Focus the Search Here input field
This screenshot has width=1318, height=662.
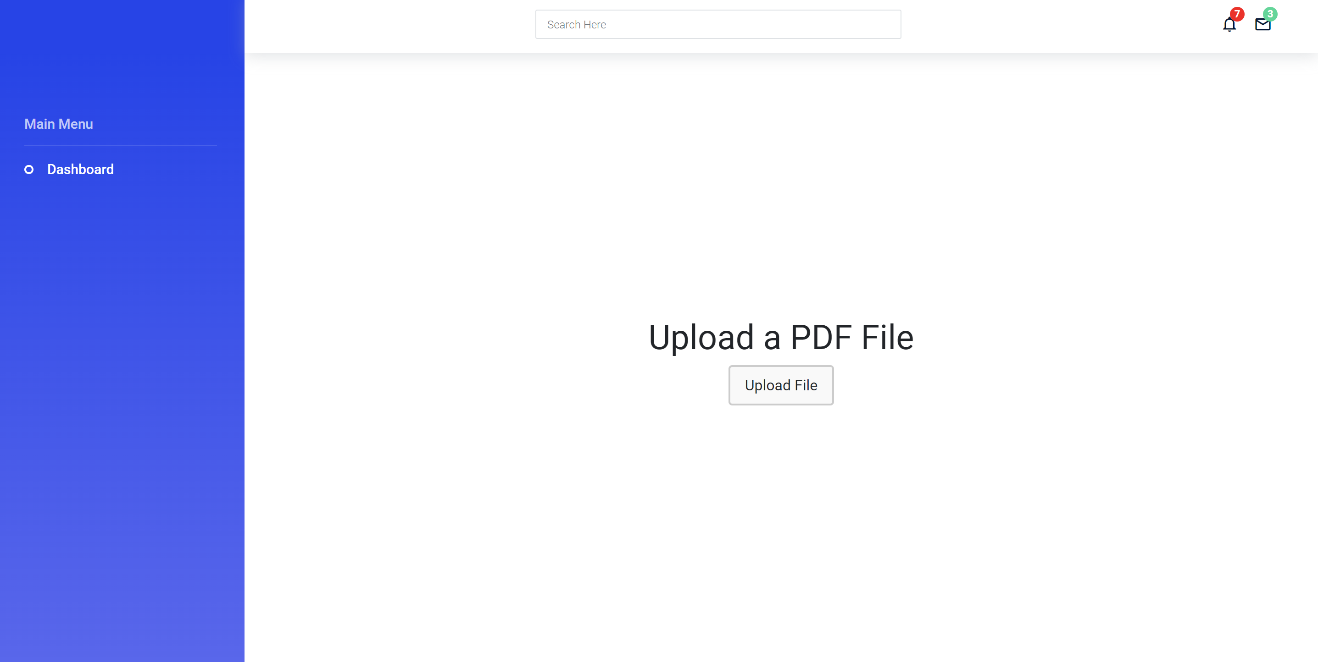pyautogui.click(x=718, y=25)
